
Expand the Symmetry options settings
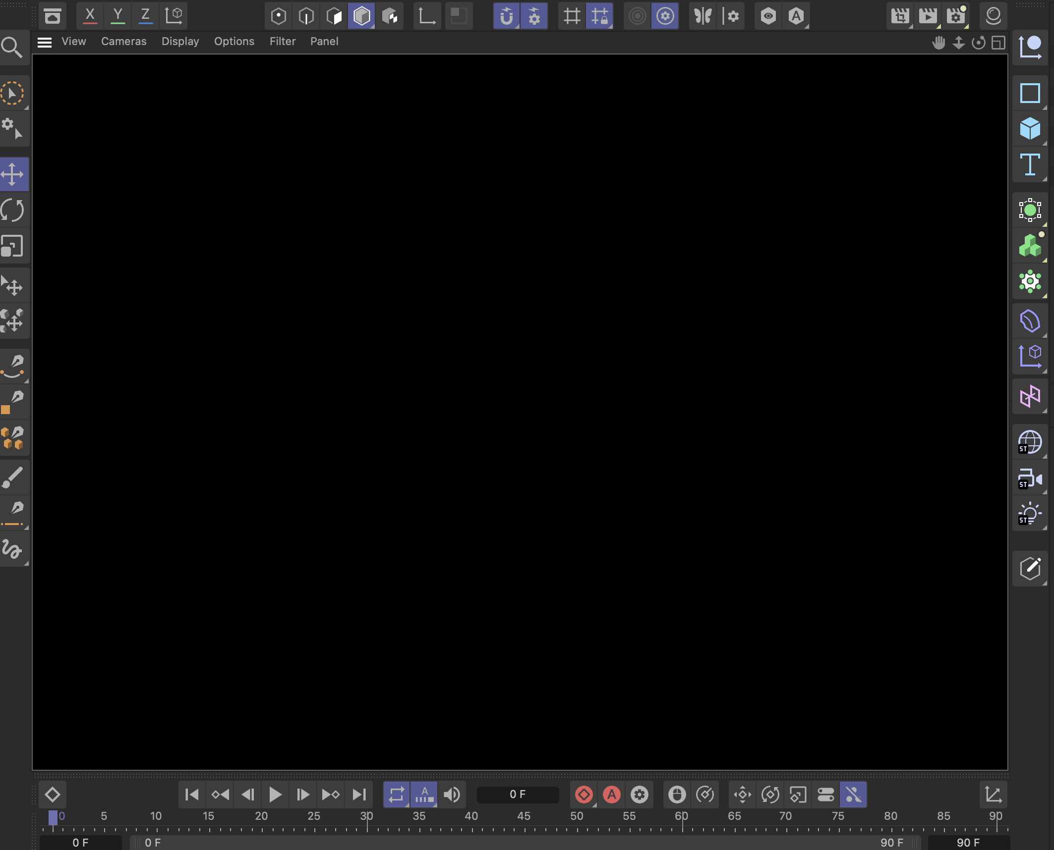tap(731, 16)
